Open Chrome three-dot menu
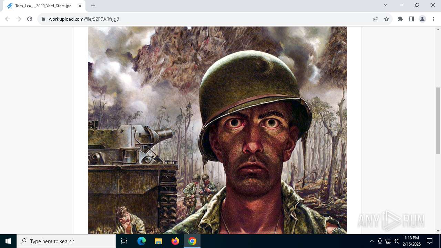The width and height of the screenshot is (441, 248). point(433,19)
